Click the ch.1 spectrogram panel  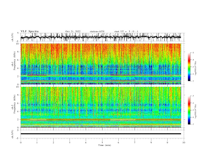point(101,64)
